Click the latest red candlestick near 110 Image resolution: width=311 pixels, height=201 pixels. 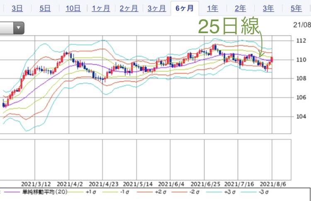click(x=272, y=59)
